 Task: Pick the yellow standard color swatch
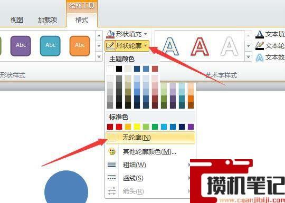click(x=137, y=127)
